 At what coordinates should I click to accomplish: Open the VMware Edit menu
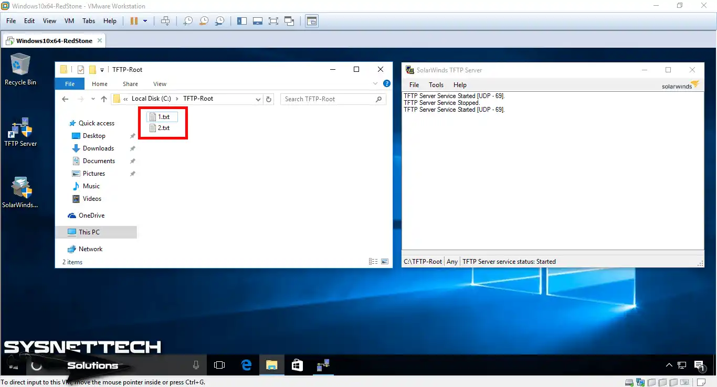[29, 21]
